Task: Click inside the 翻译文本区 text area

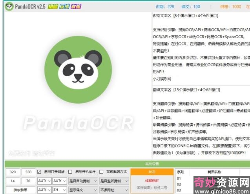Action: pyautogui.click(x=201, y=123)
